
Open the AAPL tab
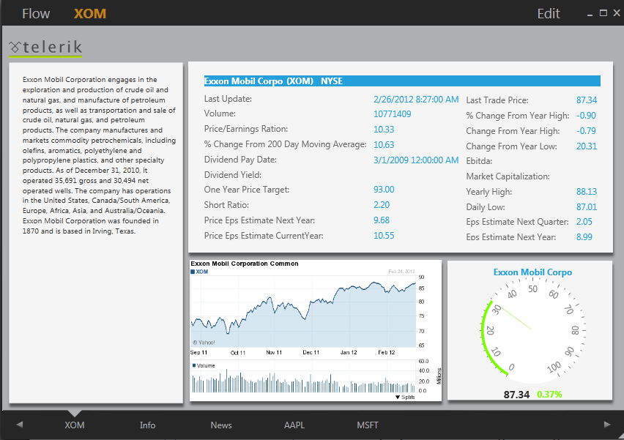click(294, 425)
